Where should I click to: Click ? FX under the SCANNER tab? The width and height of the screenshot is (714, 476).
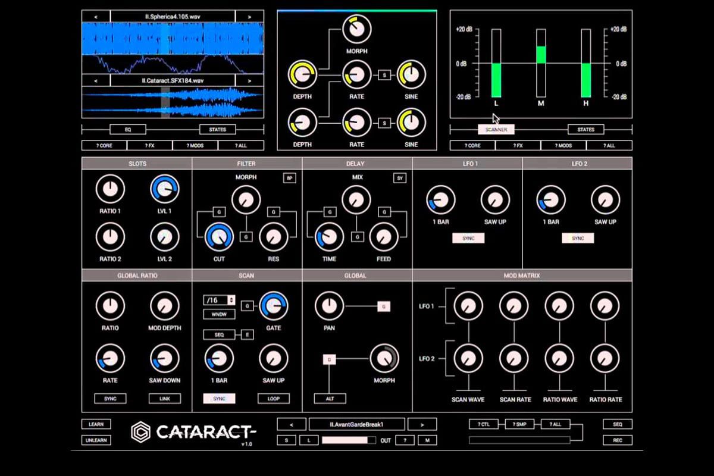point(518,145)
